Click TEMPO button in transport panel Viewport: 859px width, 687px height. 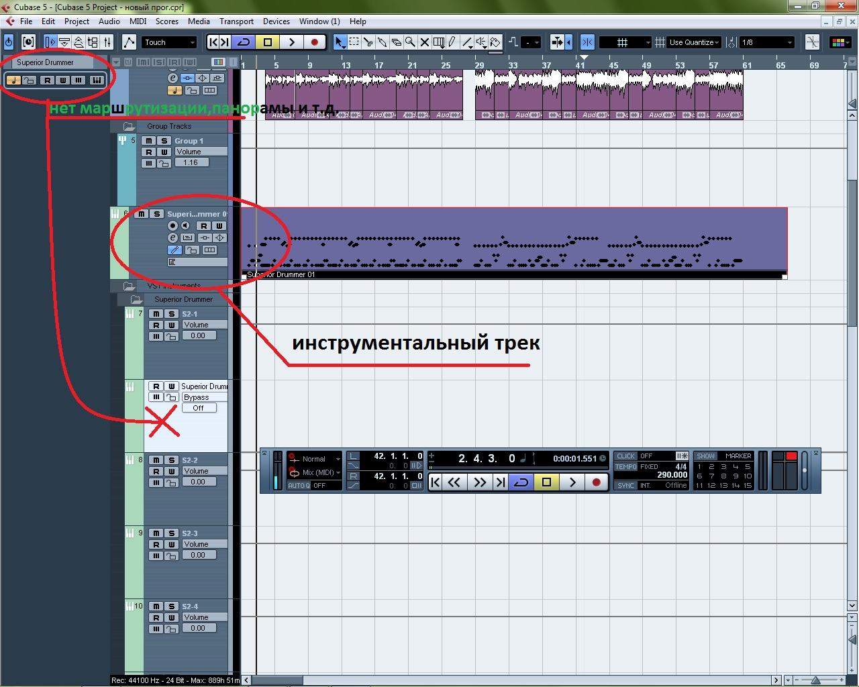[625, 466]
